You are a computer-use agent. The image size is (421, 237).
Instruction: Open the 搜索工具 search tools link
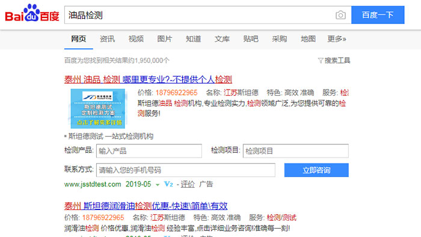coord(337,60)
